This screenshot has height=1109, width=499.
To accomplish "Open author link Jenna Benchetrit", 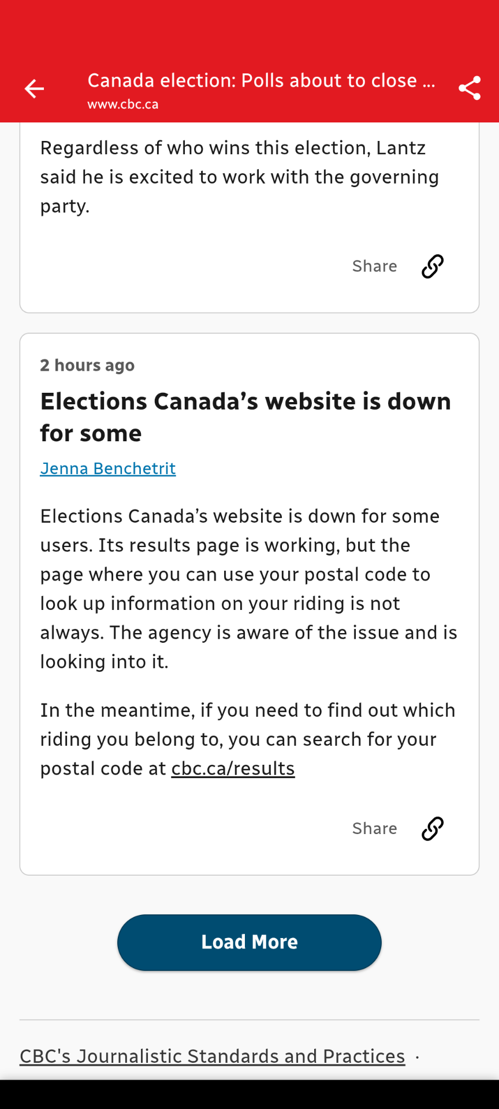I will [x=108, y=468].
